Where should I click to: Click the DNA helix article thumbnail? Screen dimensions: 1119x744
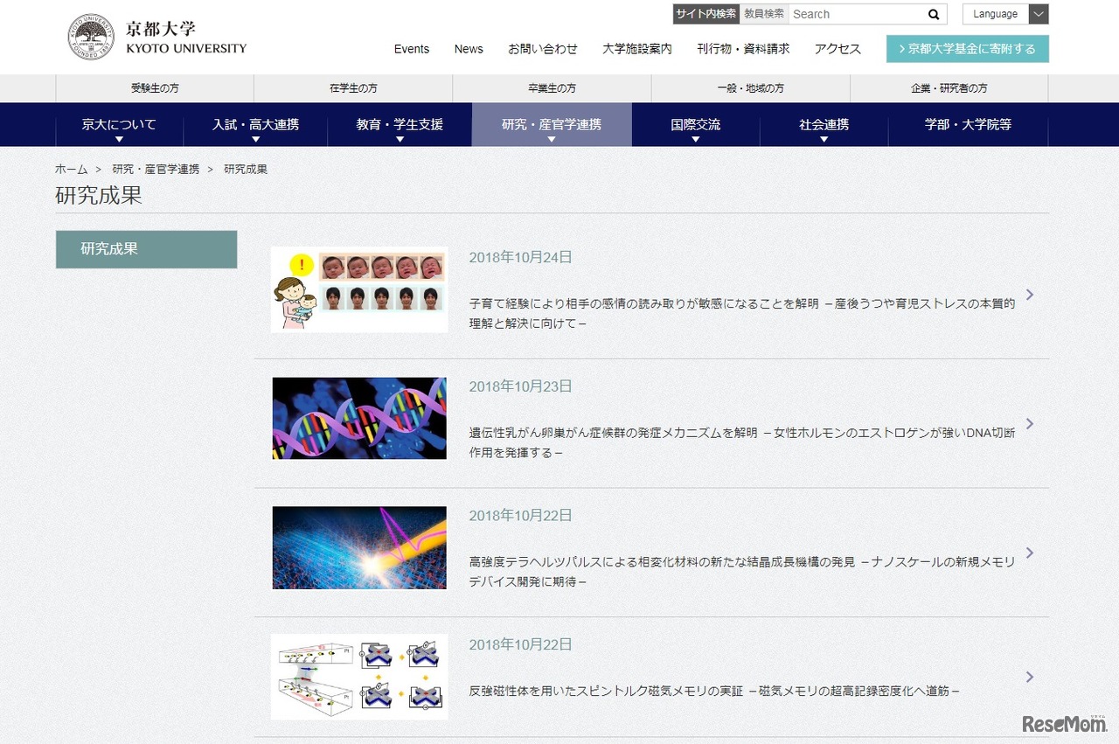(x=358, y=417)
